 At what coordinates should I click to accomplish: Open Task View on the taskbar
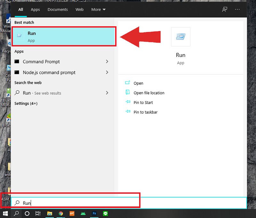coord(38,214)
